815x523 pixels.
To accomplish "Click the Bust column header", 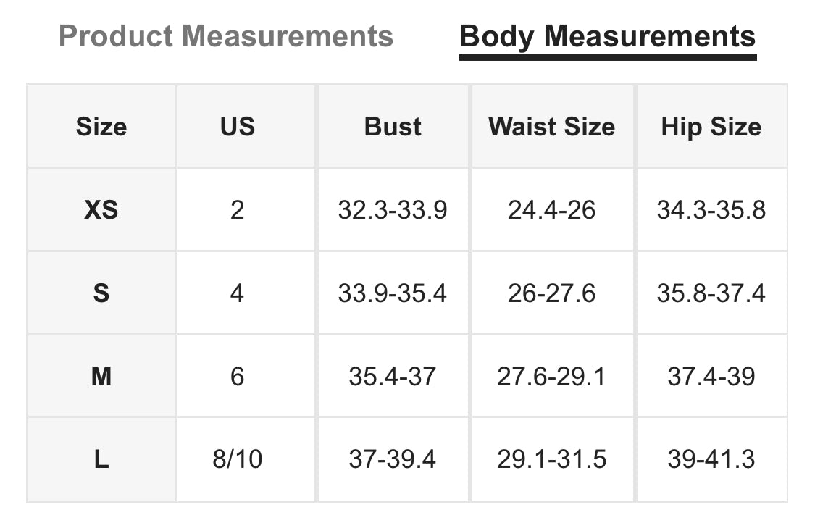I will 393,126.
